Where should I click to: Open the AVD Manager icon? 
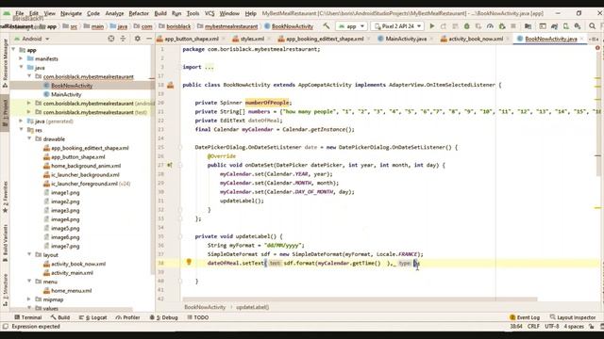[x=566, y=26]
